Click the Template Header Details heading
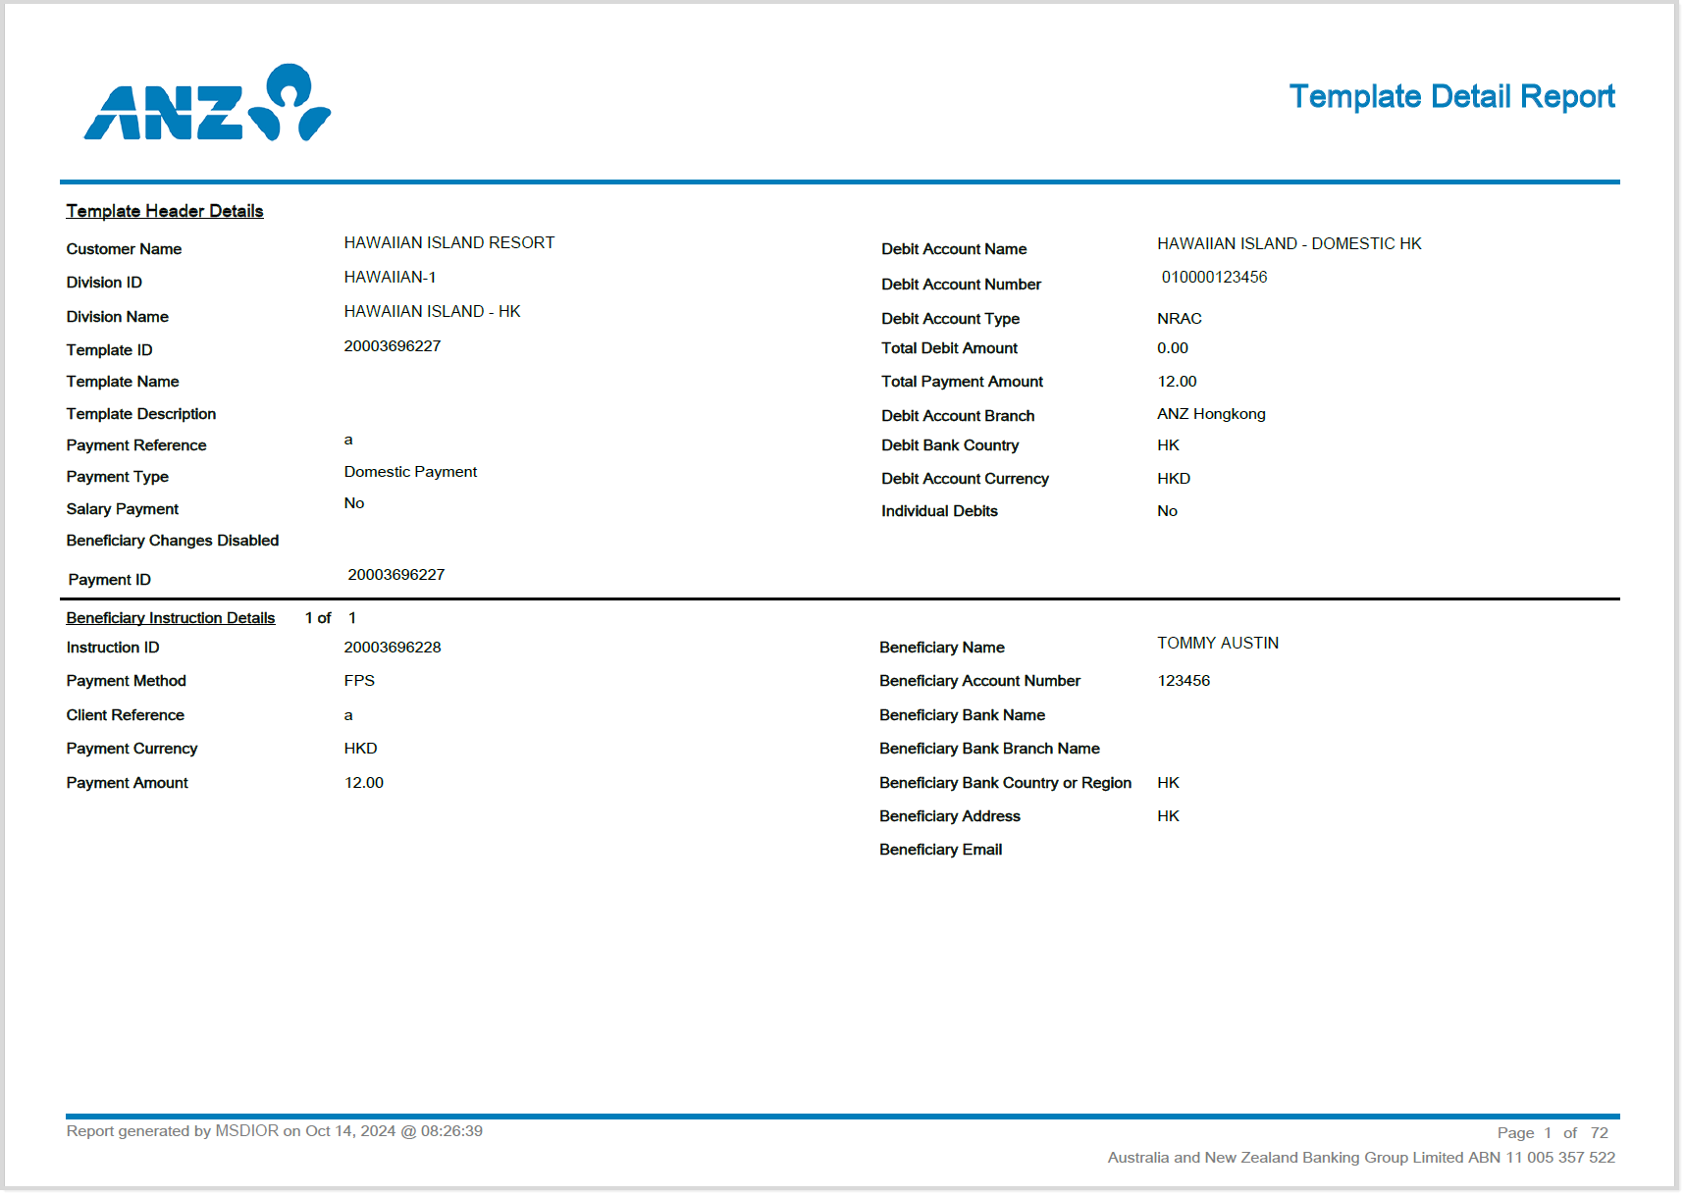 pos(164,211)
